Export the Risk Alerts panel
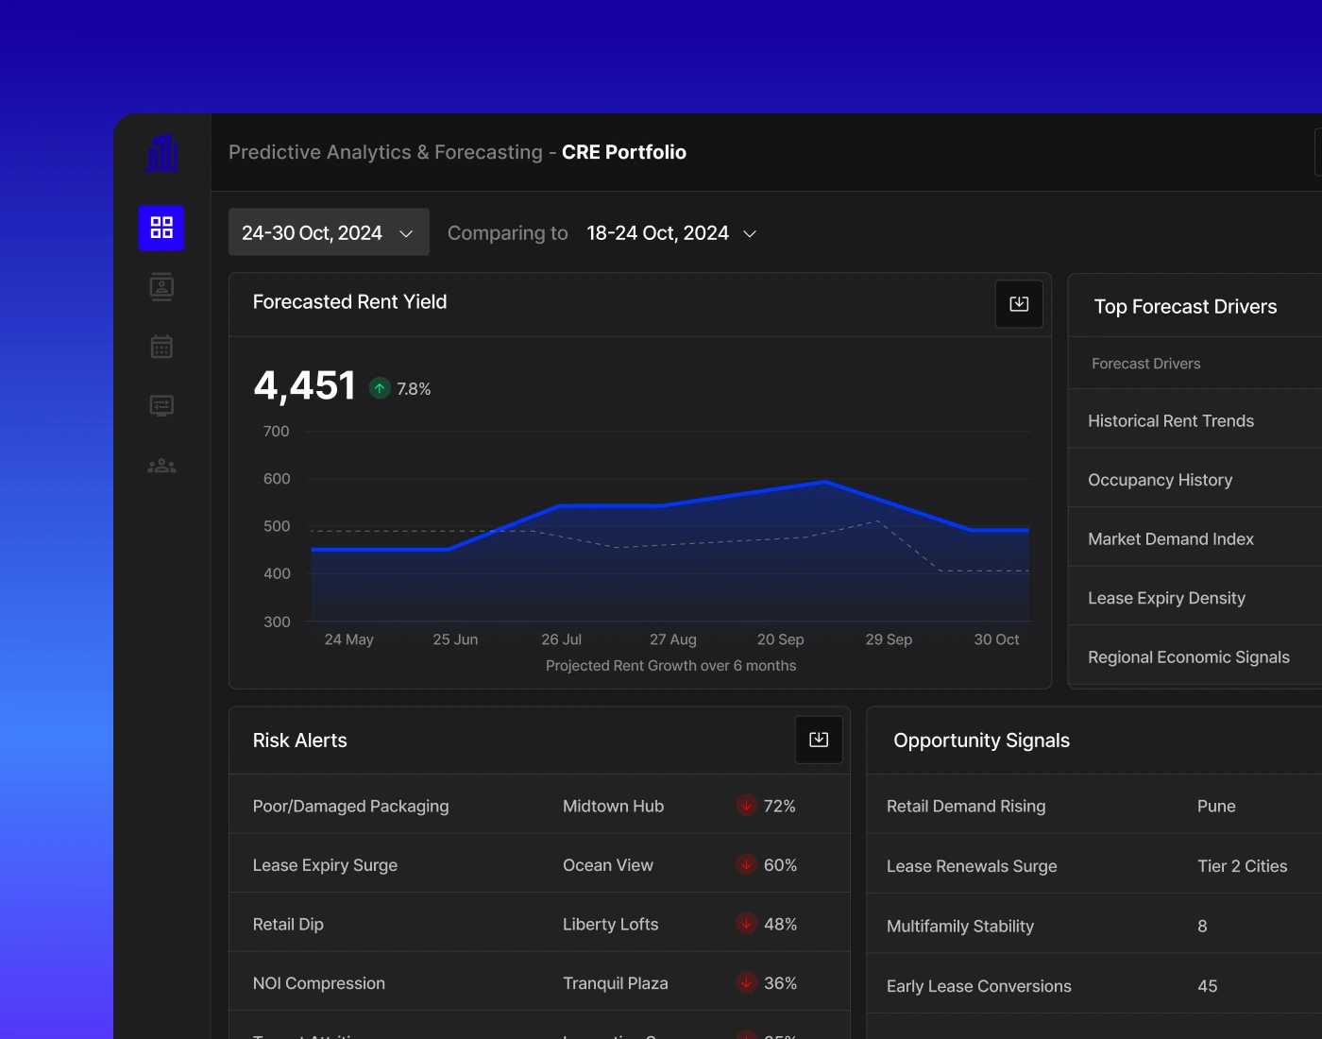1322x1039 pixels. [819, 740]
